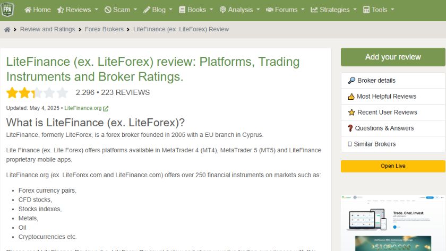Open the Tools menu item
The width and height of the screenshot is (446, 251).
[379, 10]
